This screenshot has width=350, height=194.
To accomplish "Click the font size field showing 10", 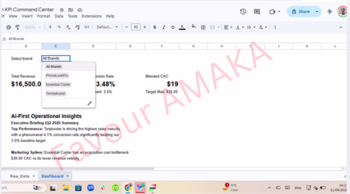I will click(x=136, y=27).
